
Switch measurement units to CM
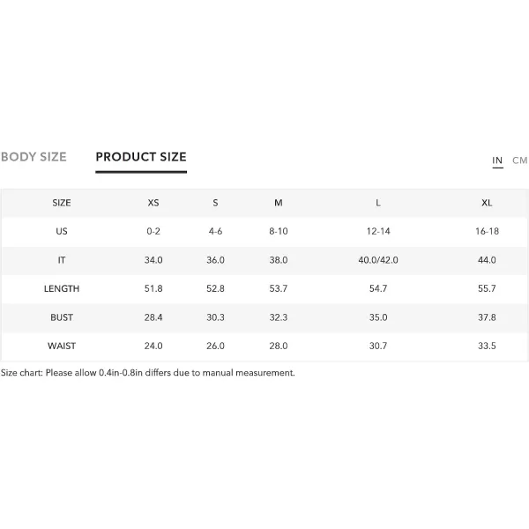click(520, 160)
